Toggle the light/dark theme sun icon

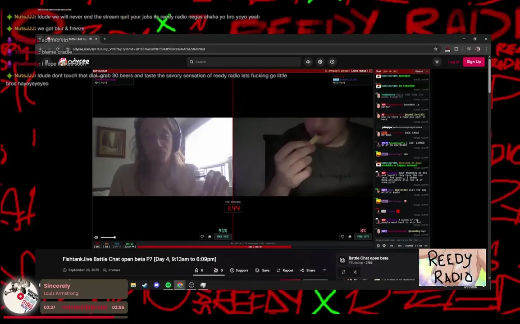pyautogui.click(x=437, y=62)
